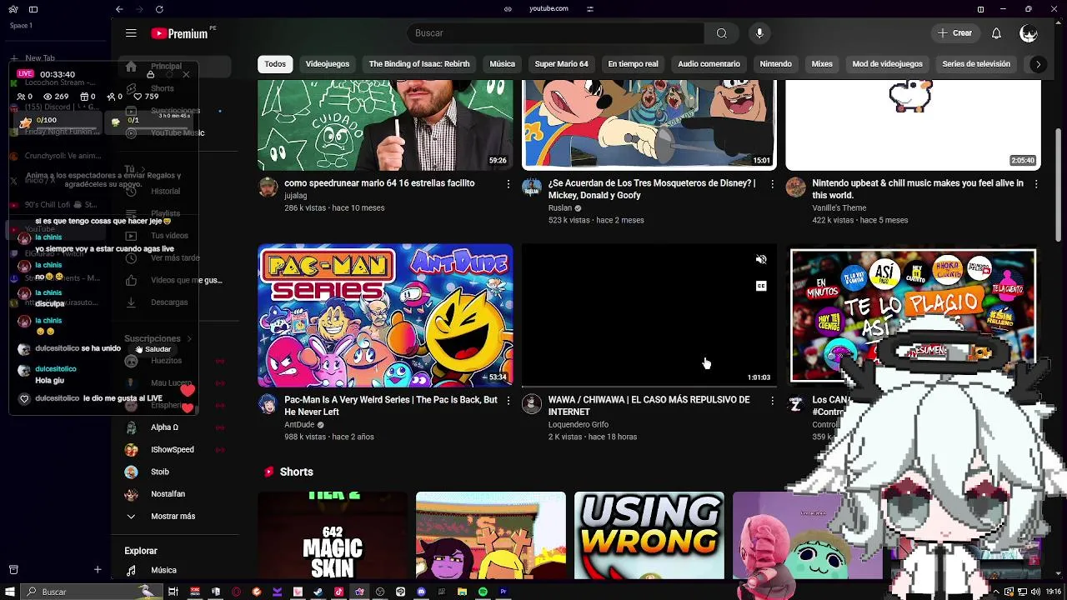Unmute the WAWA preview video
This screenshot has width=1067, height=600.
pyautogui.click(x=761, y=260)
